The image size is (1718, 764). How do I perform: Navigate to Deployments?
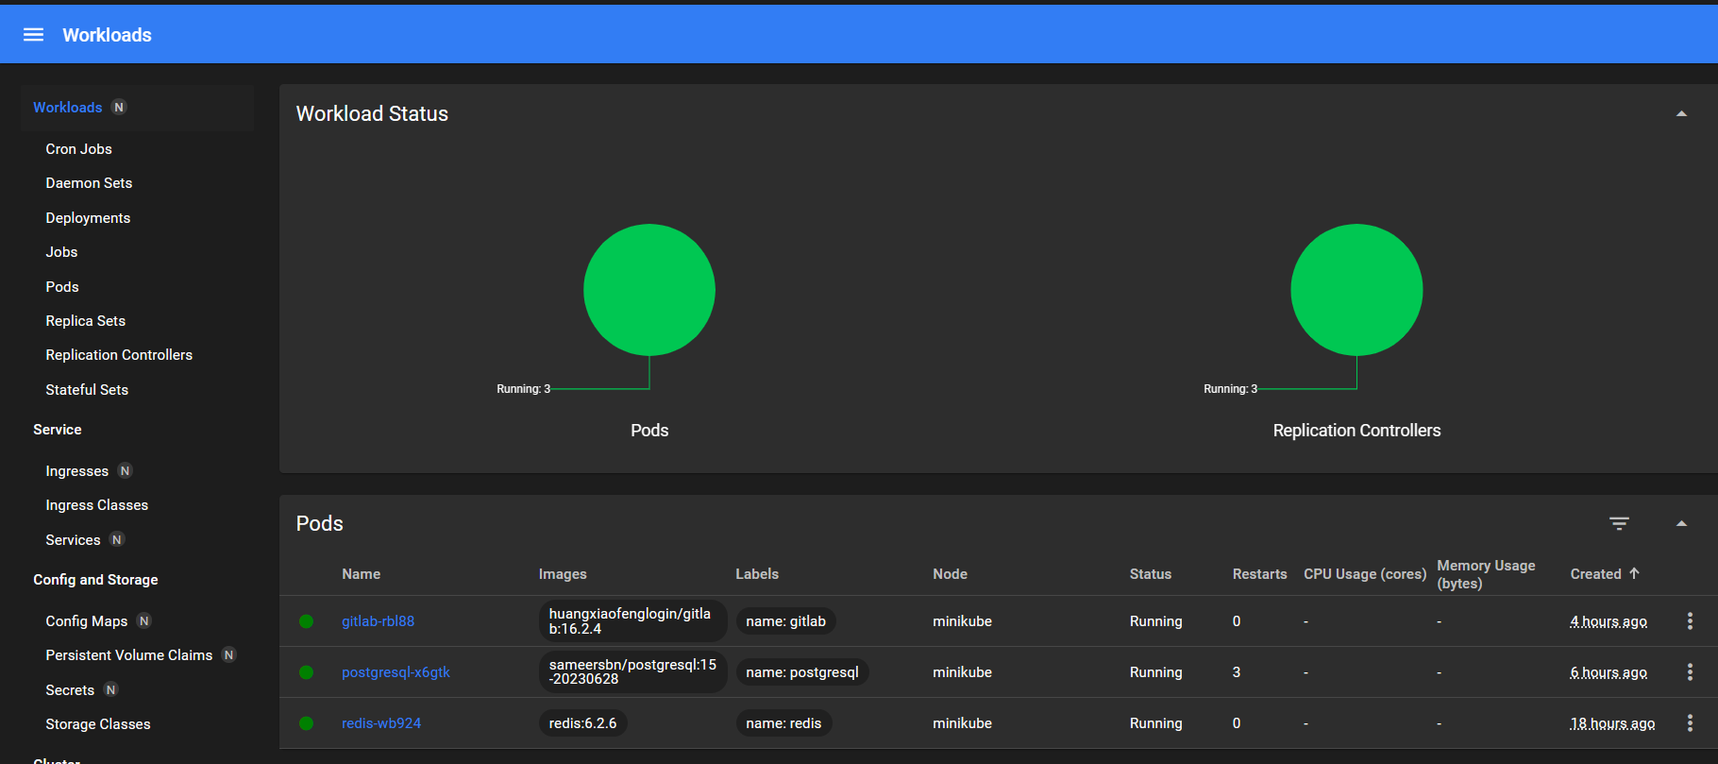click(x=88, y=218)
